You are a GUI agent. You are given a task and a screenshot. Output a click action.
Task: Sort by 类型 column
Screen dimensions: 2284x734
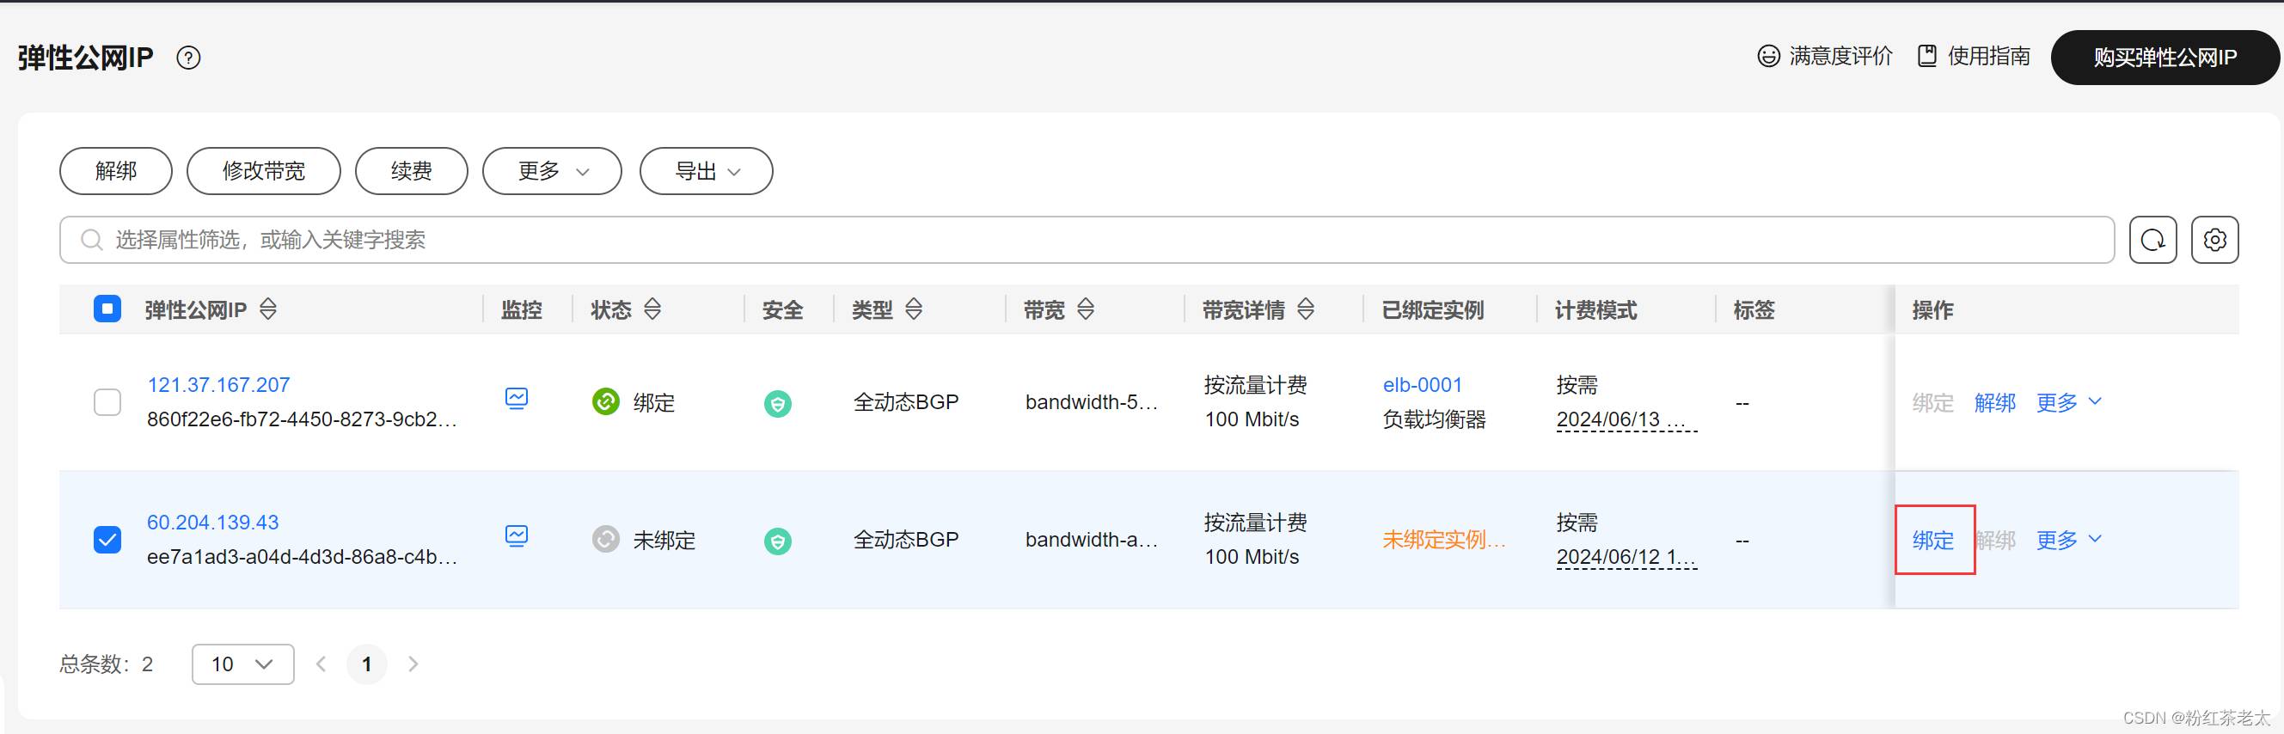914,309
